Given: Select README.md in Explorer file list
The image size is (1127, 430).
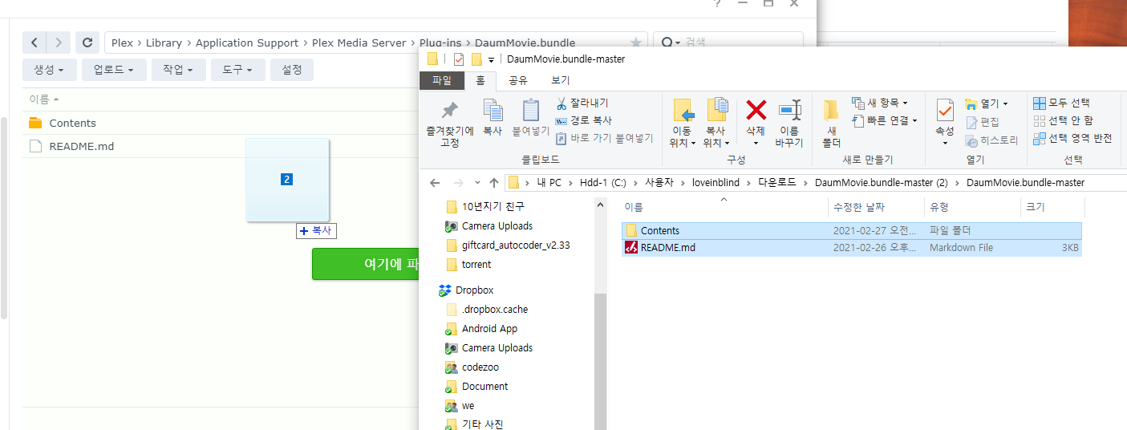Looking at the screenshot, I should [852, 247].
